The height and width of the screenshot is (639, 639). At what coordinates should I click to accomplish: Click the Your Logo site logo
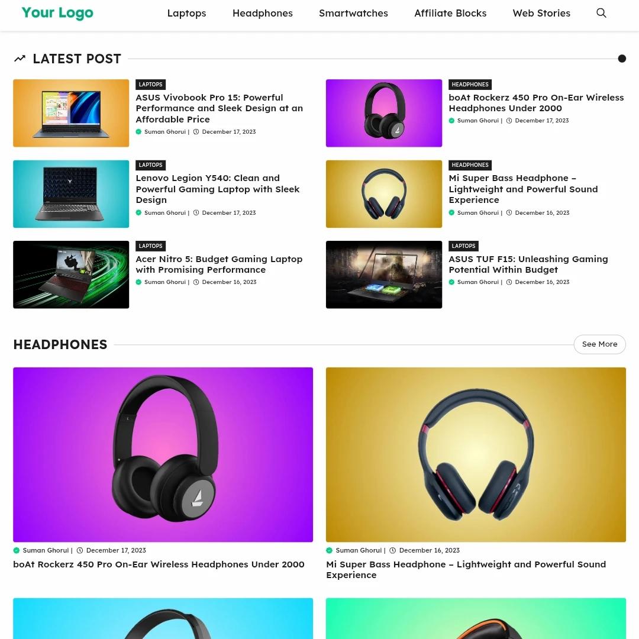coord(57,13)
